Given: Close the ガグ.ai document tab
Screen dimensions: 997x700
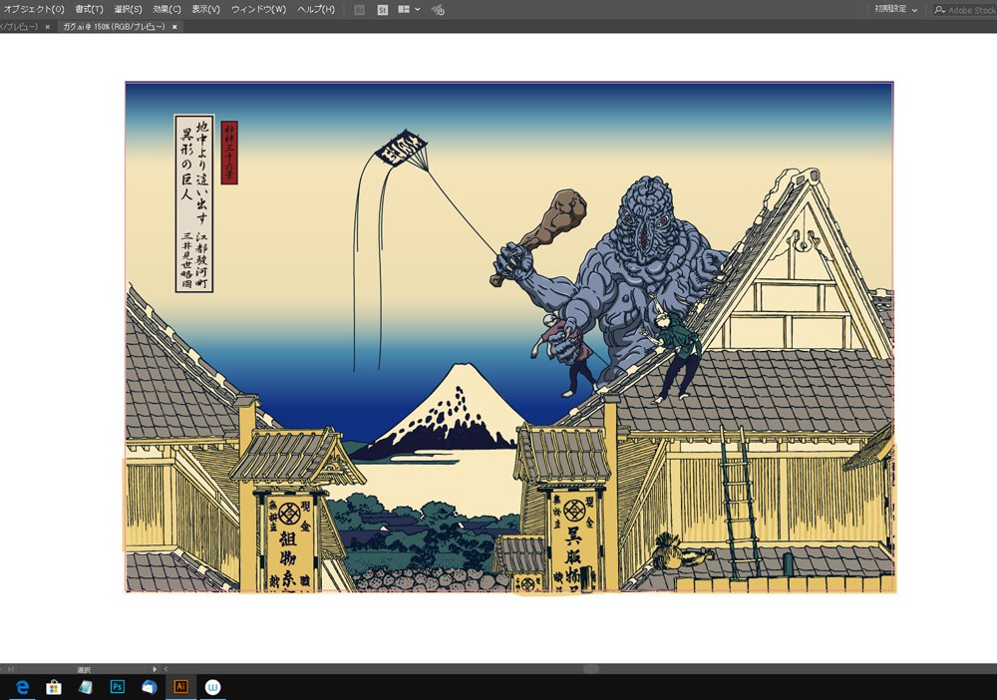Looking at the screenshot, I should click(174, 27).
